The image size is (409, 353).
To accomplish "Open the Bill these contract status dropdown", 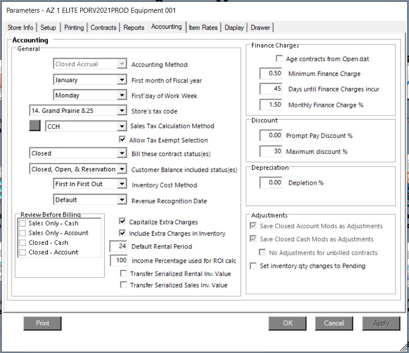I will click(x=121, y=154).
